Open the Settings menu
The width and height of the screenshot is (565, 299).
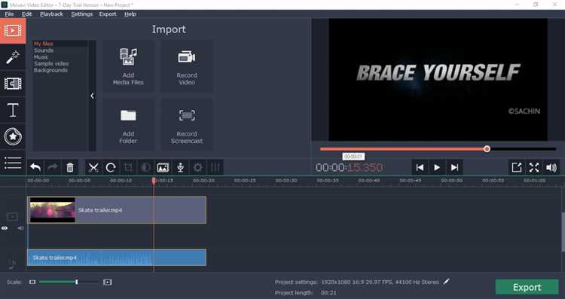pos(82,14)
